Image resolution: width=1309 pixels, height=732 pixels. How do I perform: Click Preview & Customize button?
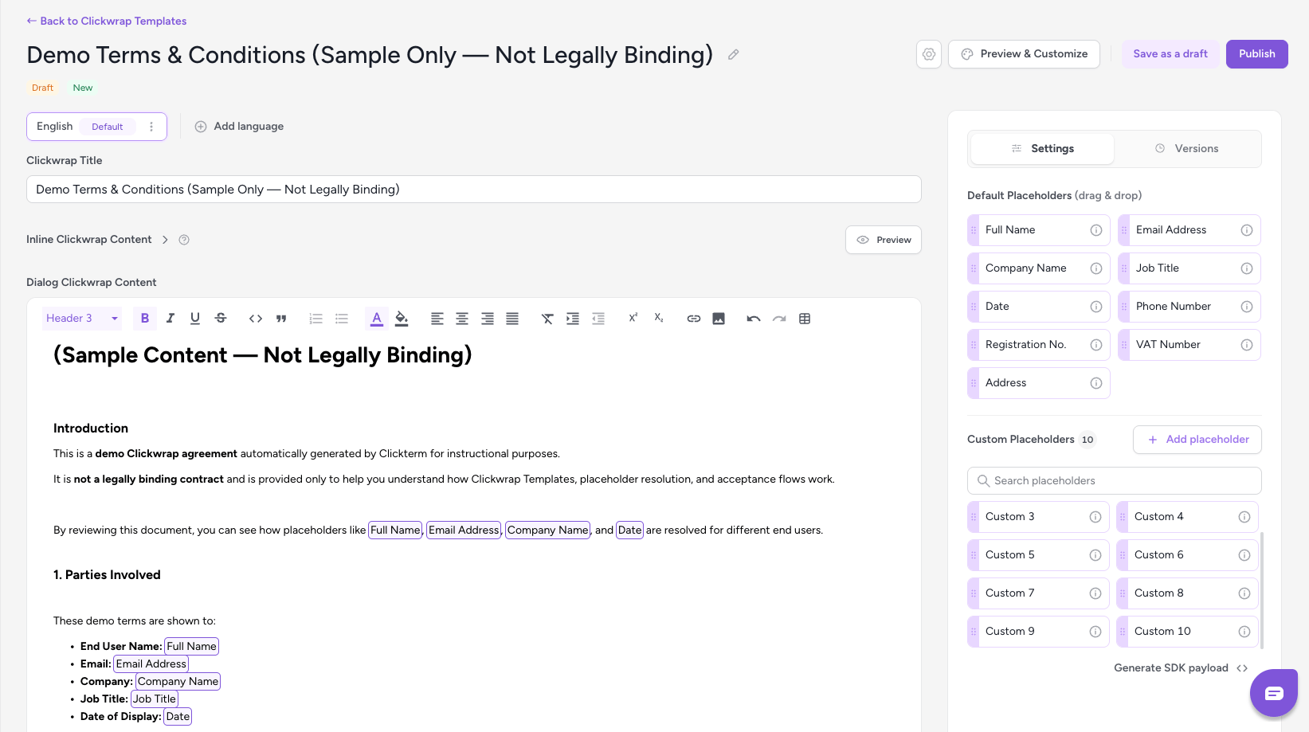pyautogui.click(x=1024, y=54)
